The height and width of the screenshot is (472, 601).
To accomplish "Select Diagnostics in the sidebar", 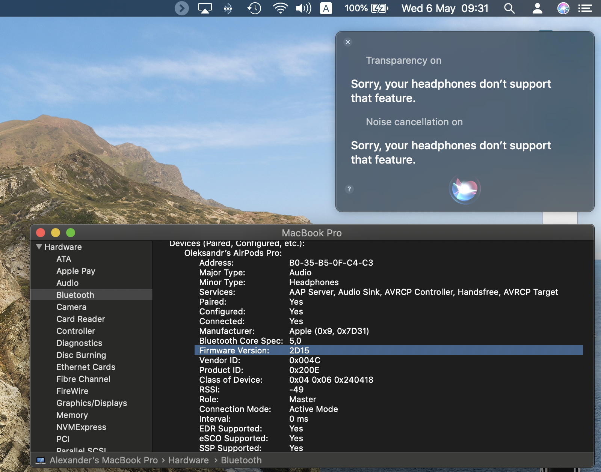I will click(79, 343).
